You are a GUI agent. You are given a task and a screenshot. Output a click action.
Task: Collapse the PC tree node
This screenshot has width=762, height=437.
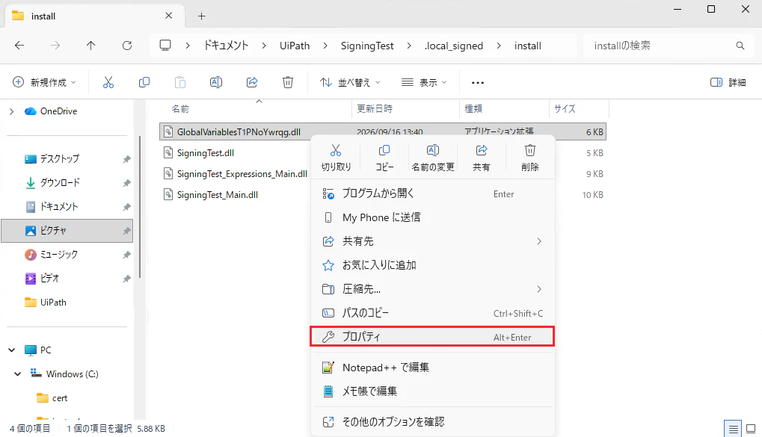click(x=12, y=350)
